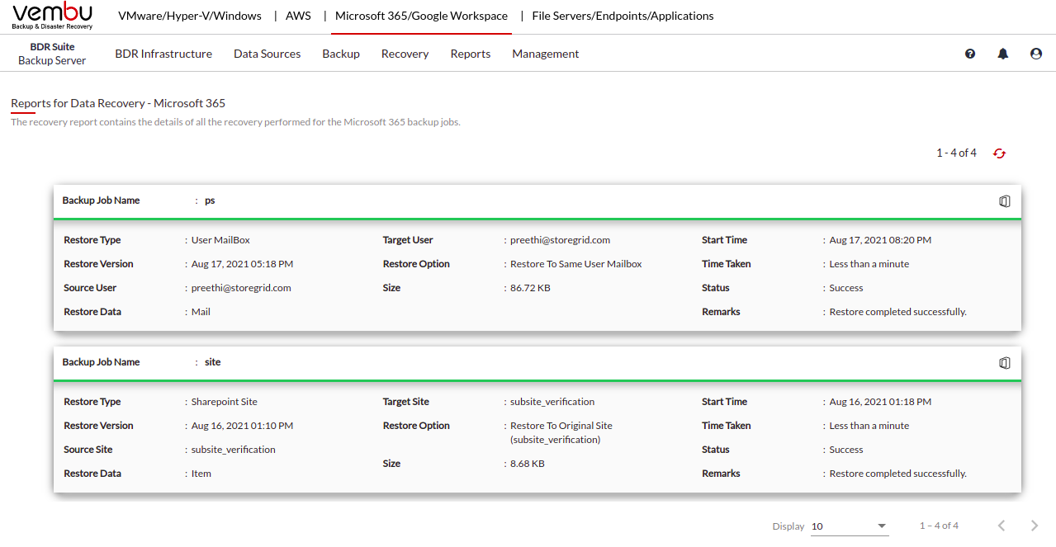This screenshot has height=547, width=1056.
Task: Click the 'User MailBox' restore type
Action: (x=220, y=240)
